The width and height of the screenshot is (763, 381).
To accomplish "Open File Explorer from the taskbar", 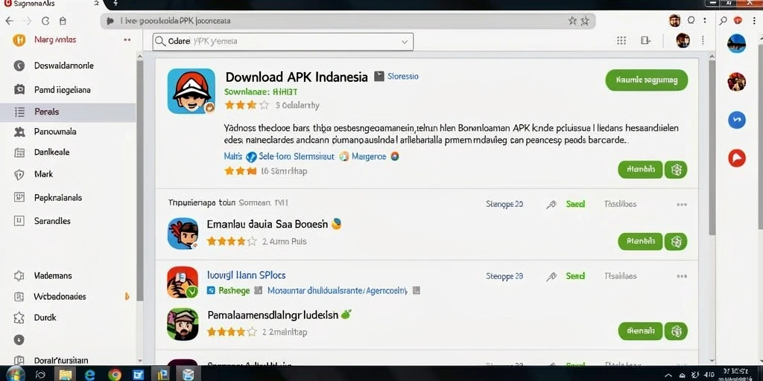I will pos(65,374).
